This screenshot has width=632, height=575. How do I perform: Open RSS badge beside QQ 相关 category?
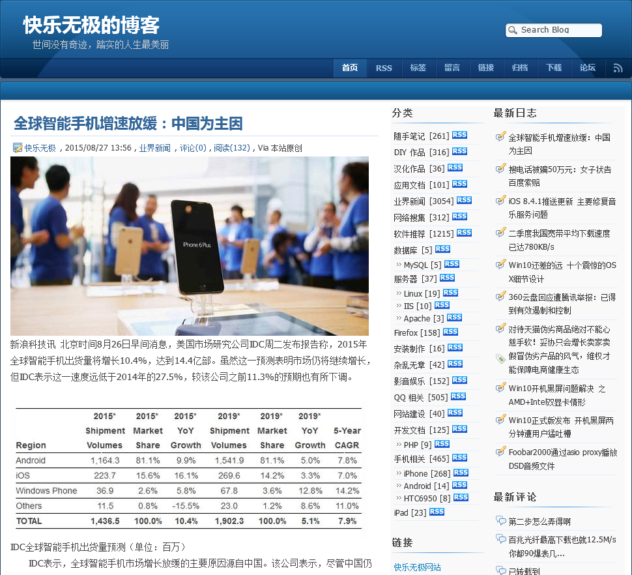(458, 396)
